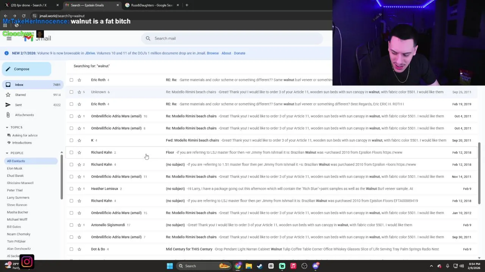Click the Instagram overlay icon
Screen dimensions: 485x272
27,261
